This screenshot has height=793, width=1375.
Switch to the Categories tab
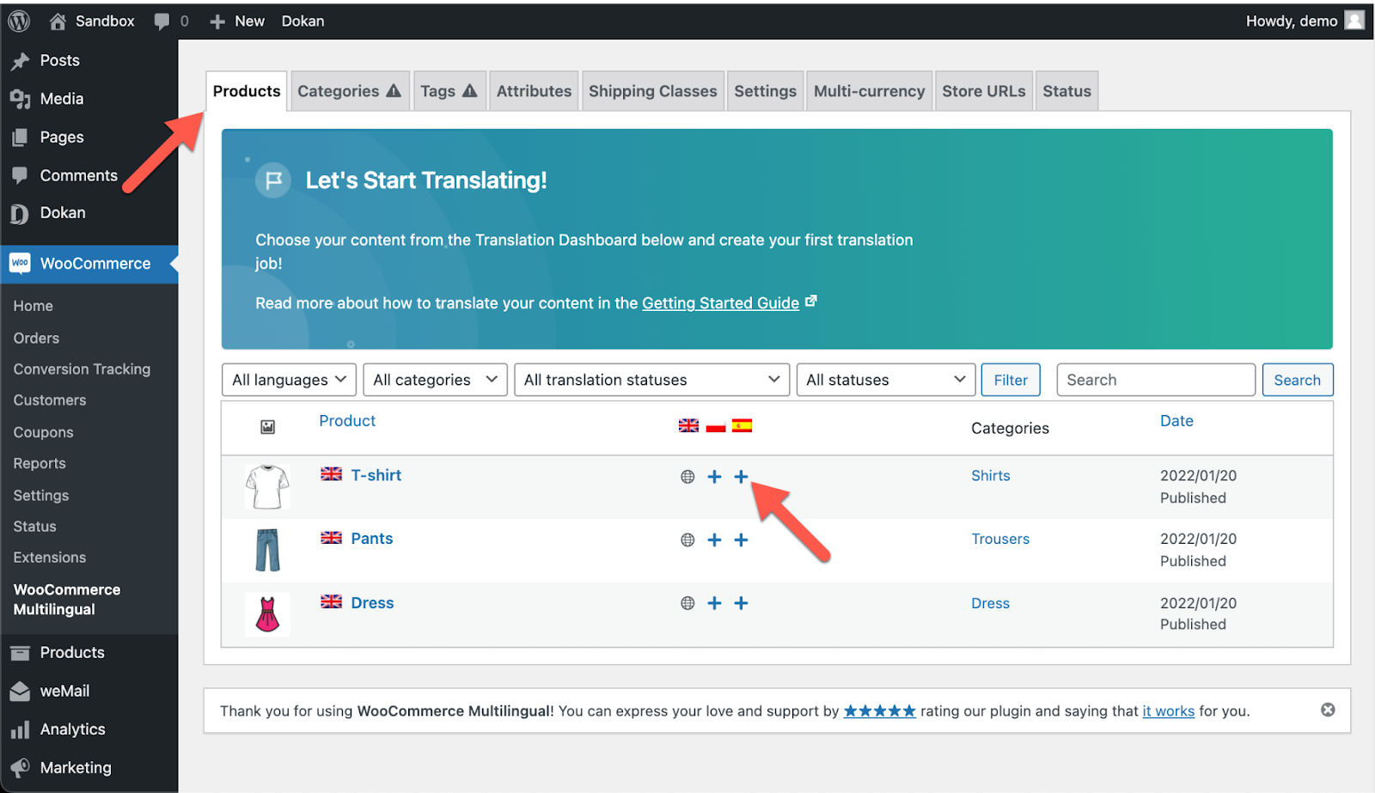pos(349,91)
